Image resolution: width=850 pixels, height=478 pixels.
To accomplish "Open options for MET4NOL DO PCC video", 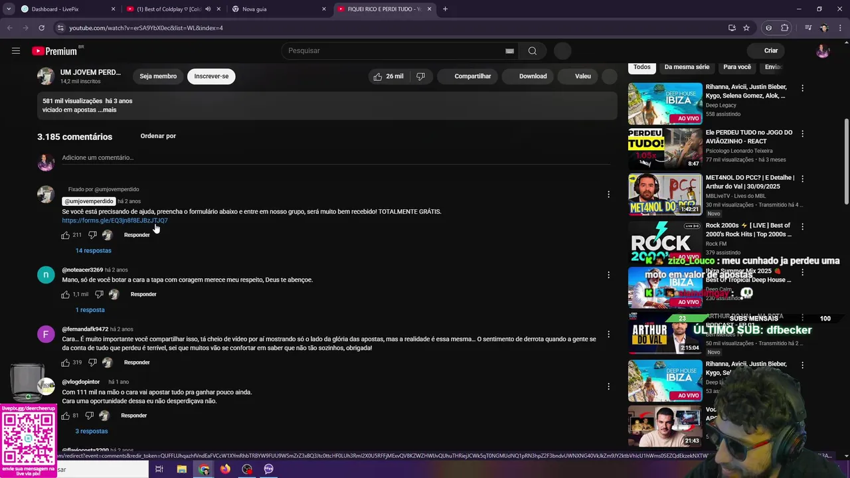I will [x=802, y=179].
